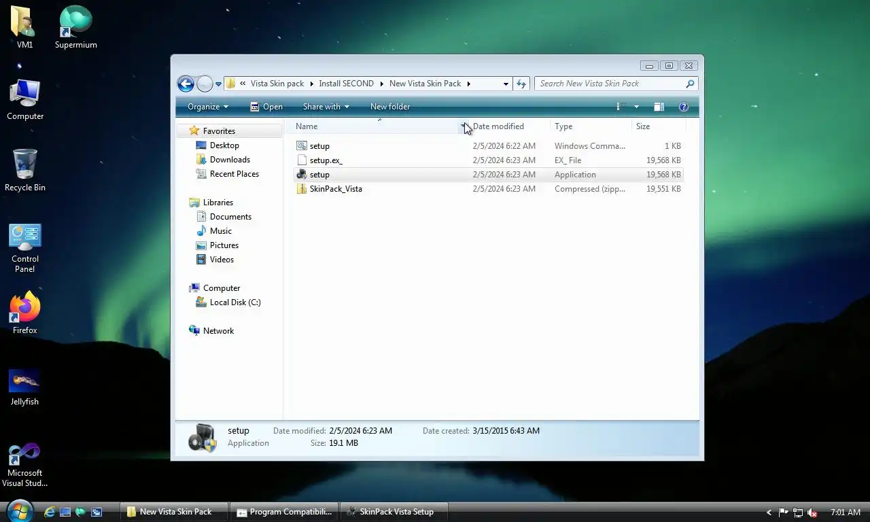
Task: Open Recent Places in Favorites
Action: tap(234, 174)
